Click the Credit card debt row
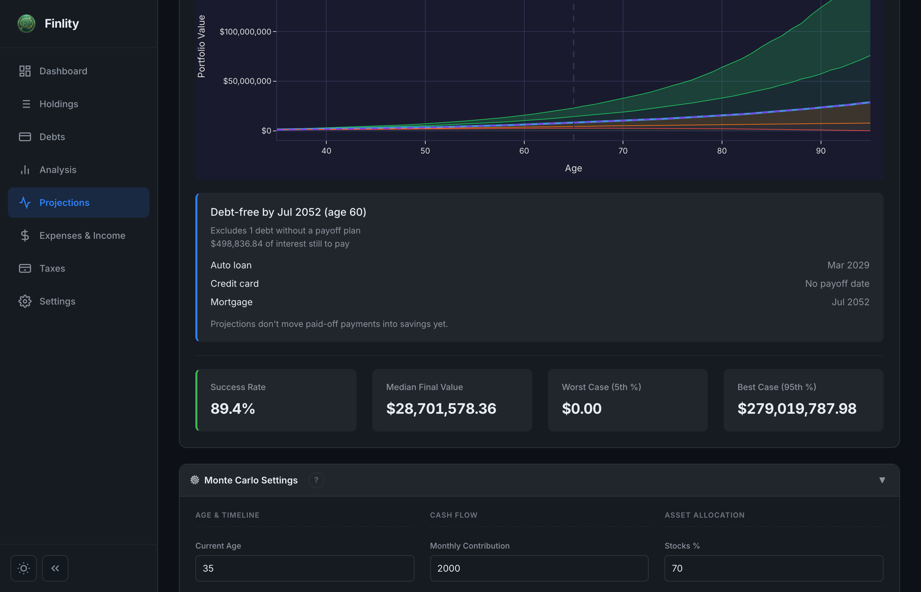 click(540, 284)
